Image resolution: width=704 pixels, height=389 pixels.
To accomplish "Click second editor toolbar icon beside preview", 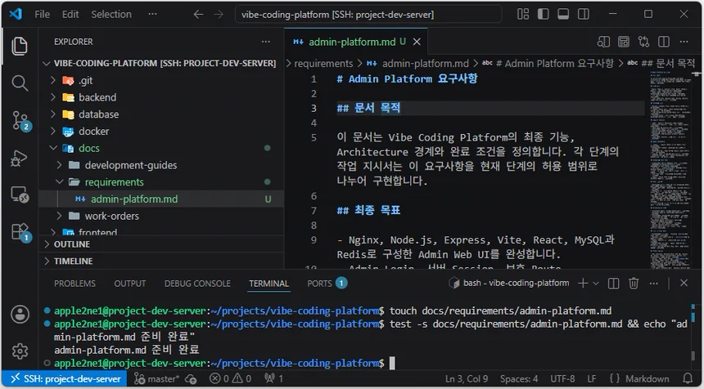I will pos(624,42).
